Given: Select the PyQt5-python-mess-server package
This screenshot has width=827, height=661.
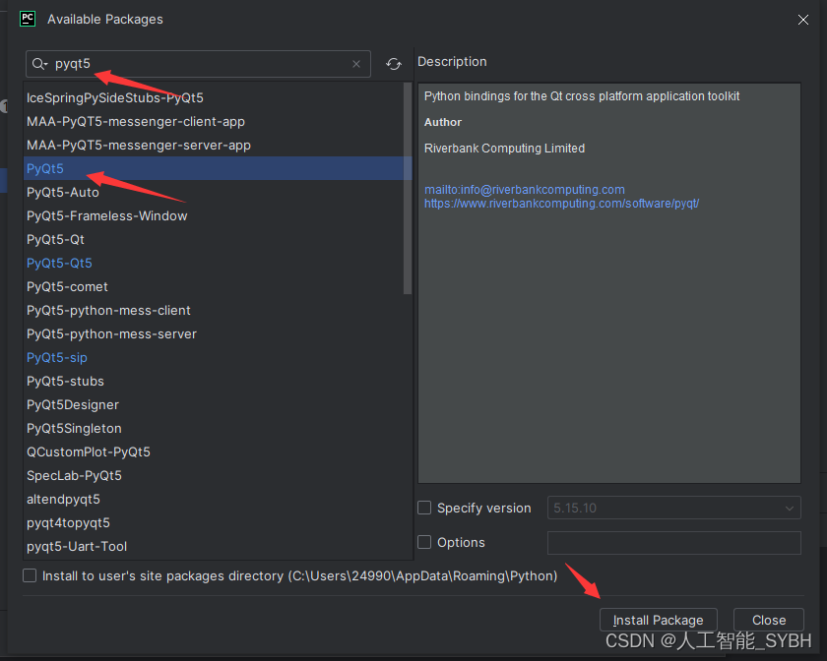Looking at the screenshot, I should coord(218,333).
